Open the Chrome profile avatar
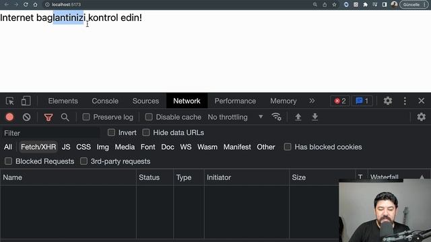The image size is (431, 242). click(x=394, y=5)
